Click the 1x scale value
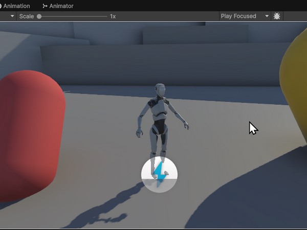The height and width of the screenshot is (230, 307). [x=113, y=16]
